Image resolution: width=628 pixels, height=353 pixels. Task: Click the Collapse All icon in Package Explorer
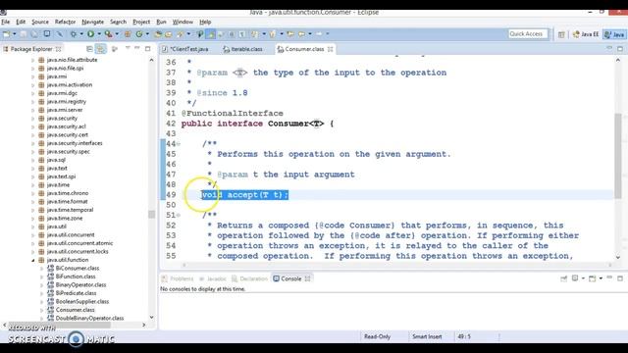tap(89, 49)
